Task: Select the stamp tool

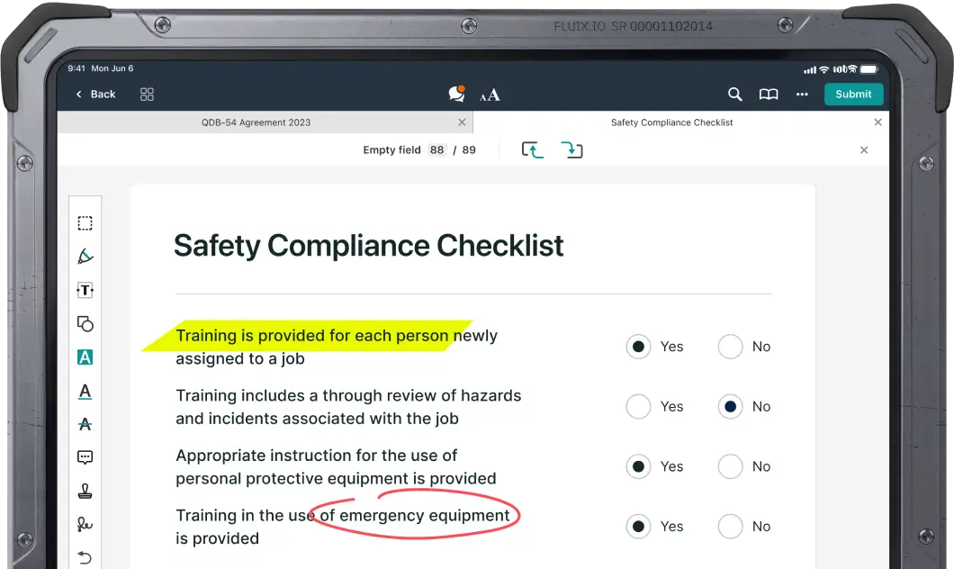Action: coord(85,492)
